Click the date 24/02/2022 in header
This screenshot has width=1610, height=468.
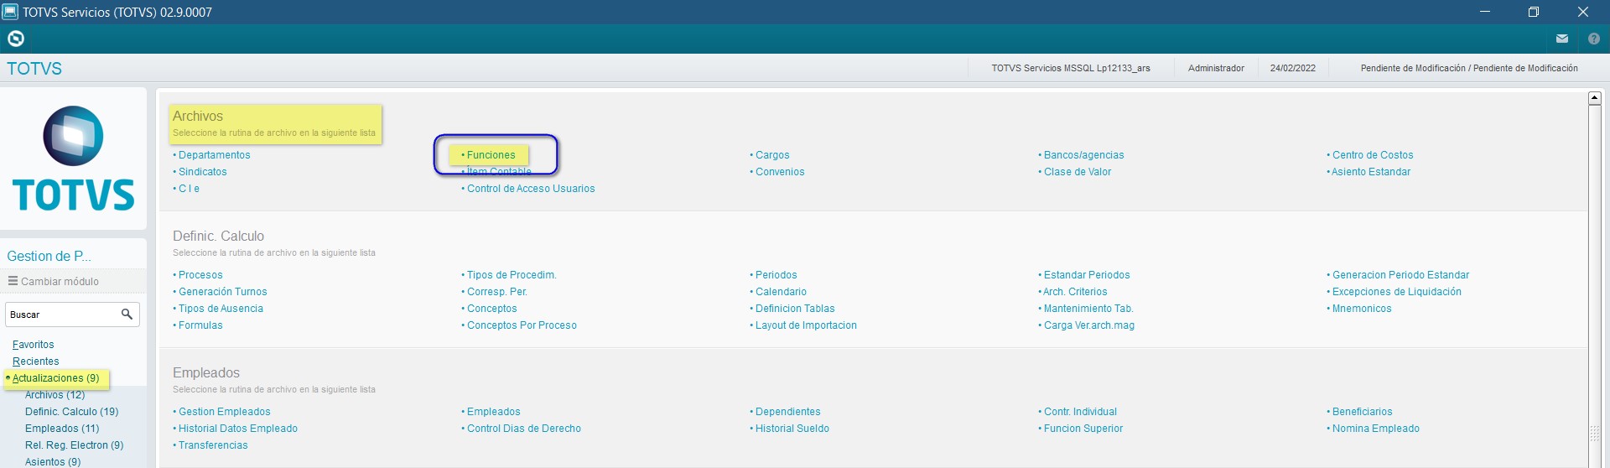(1292, 68)
